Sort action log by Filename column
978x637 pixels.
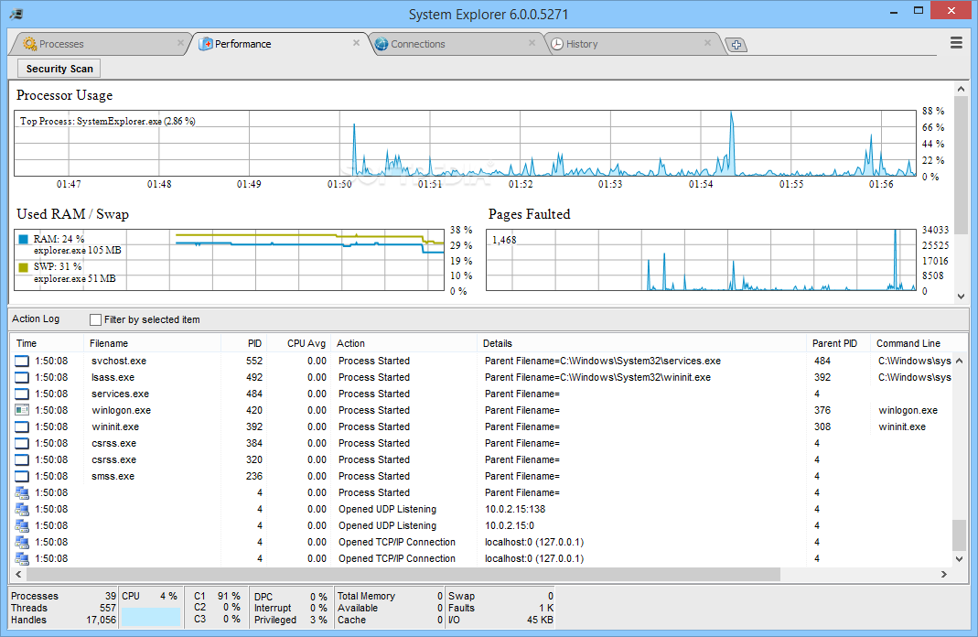click(152, 343)
